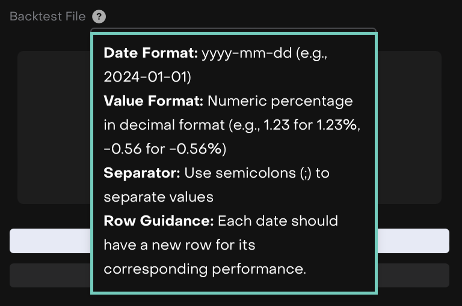This screenshot has width=462, height=306.
Task: Click the dark file upload drop area
Action: tap(54, 127)
